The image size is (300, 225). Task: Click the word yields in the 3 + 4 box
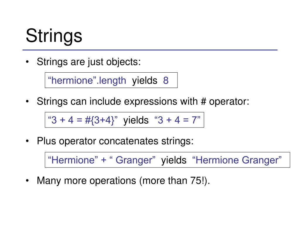point(136,120)
